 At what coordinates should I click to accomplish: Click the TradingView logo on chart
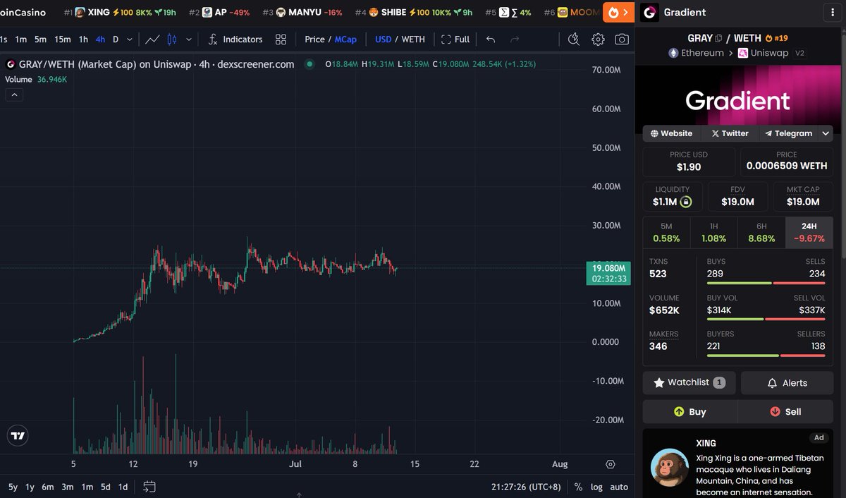18,436
